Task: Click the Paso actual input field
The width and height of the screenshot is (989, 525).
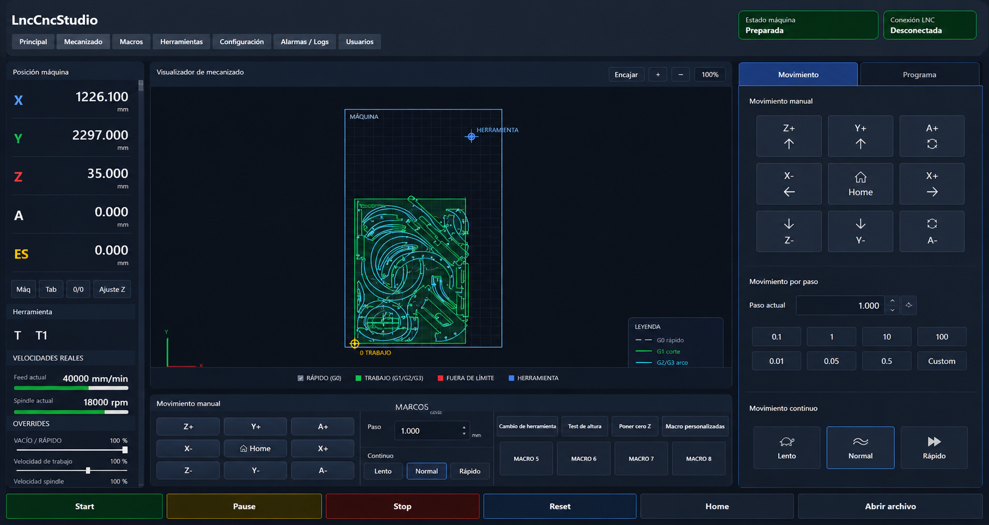Action: [841, 306]
